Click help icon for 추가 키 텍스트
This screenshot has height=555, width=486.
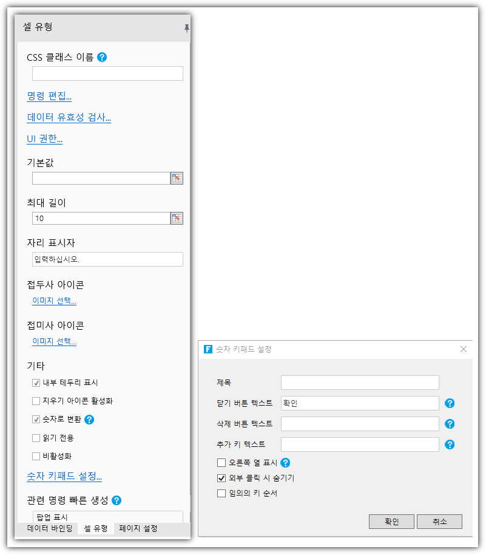450,444
